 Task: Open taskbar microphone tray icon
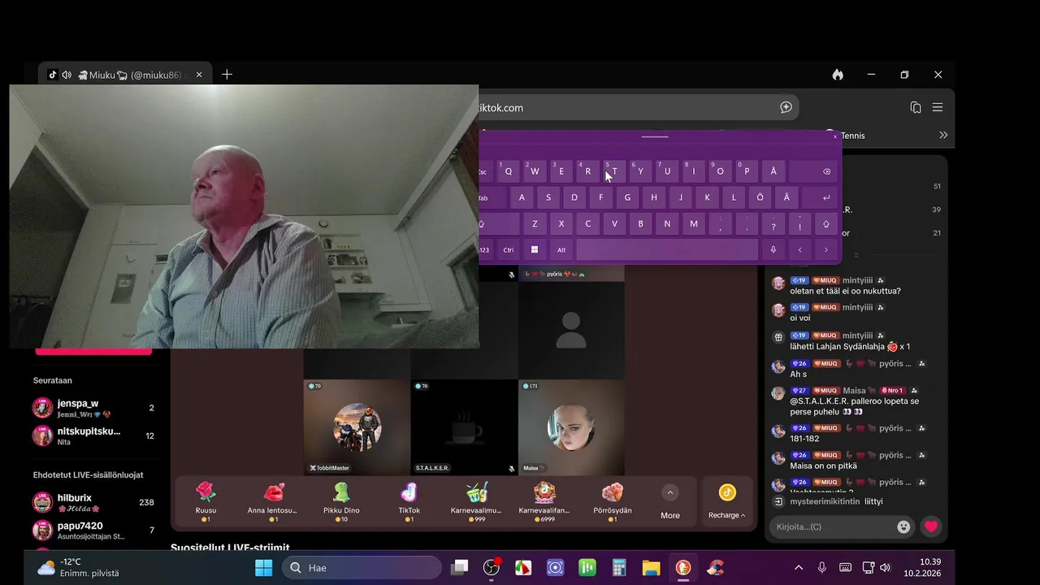coord(822,567)
